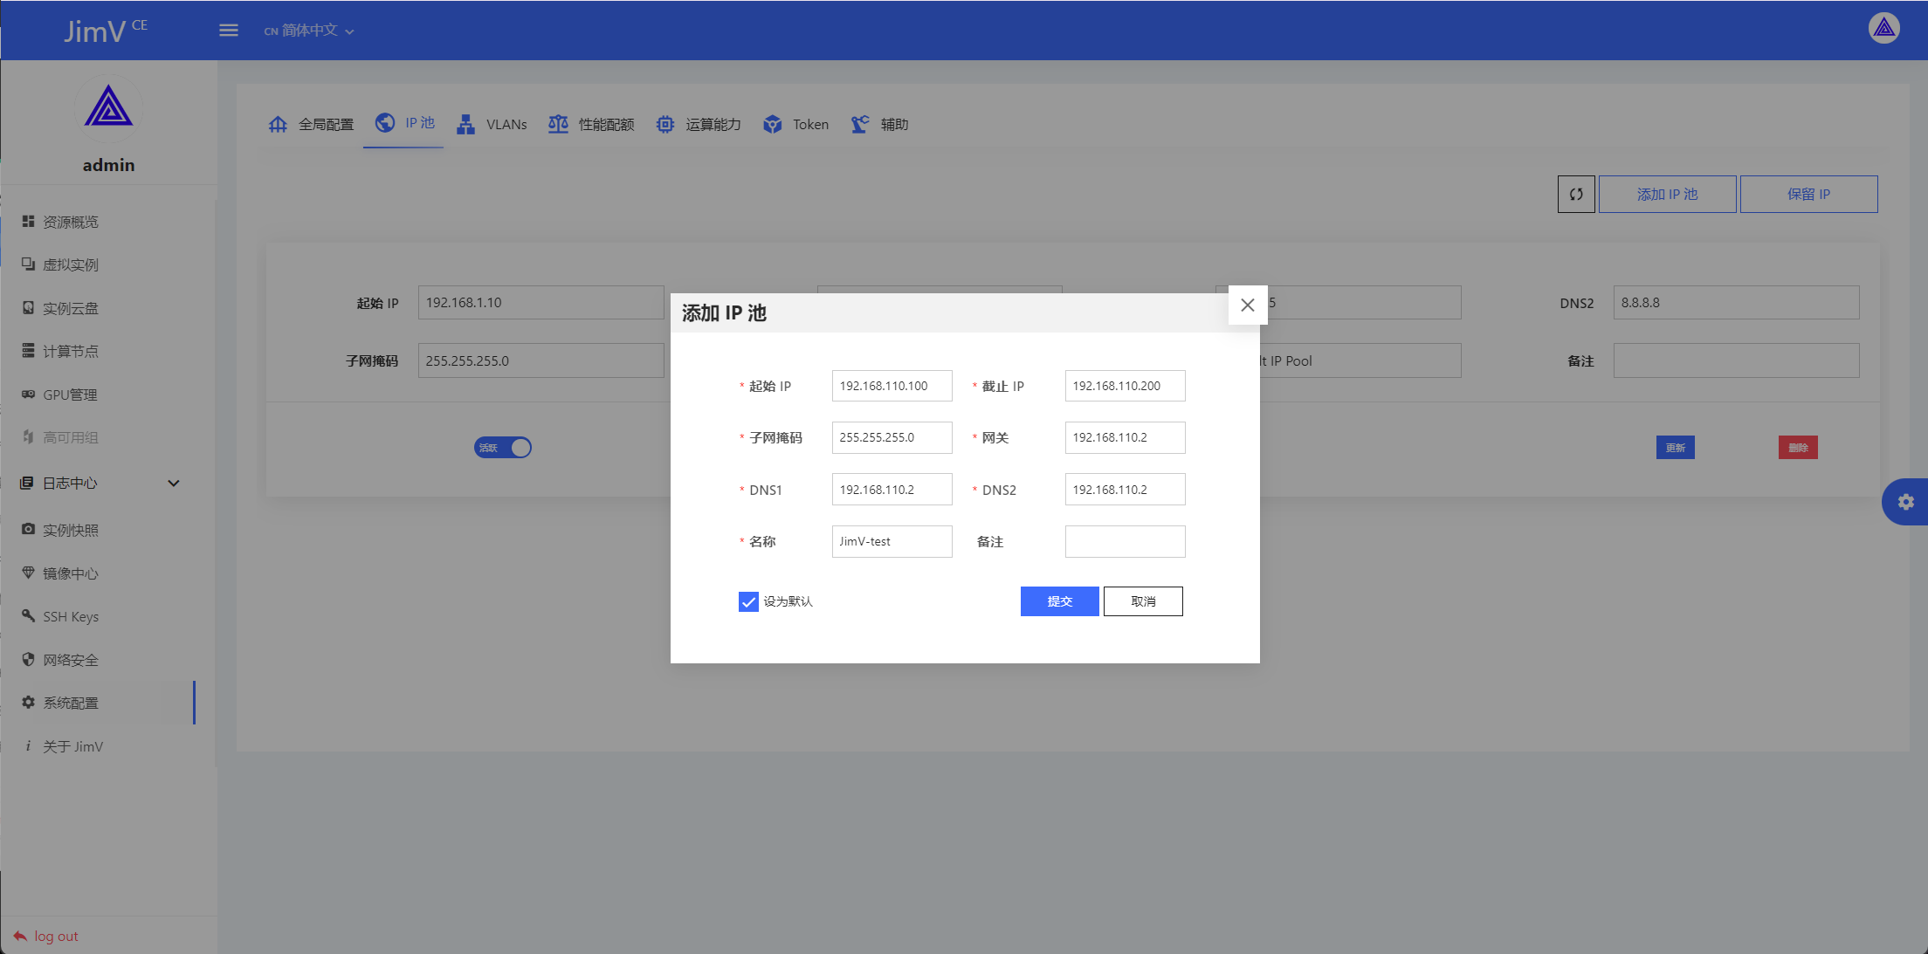Click the background 子网掩码 field 255.255.255.0
1928x954 pixels.
[541, 360]
